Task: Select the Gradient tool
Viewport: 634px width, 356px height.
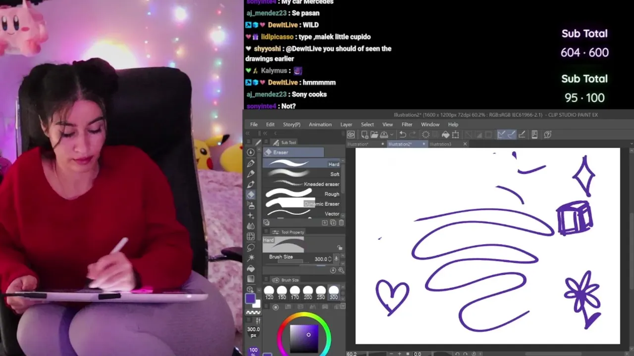Action: [251, 279]
